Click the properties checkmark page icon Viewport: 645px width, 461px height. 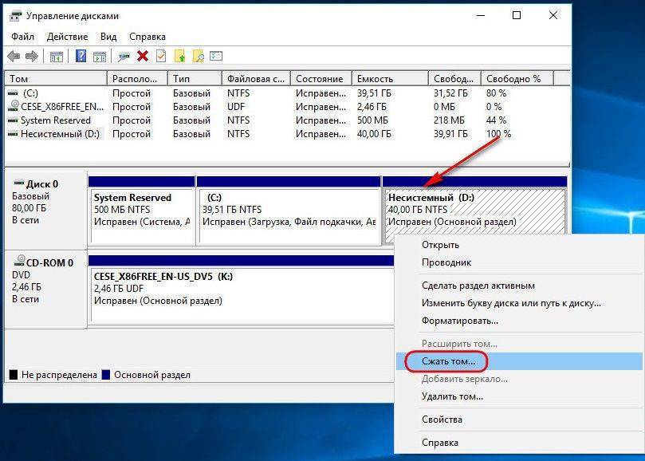(x=161, y=56)
